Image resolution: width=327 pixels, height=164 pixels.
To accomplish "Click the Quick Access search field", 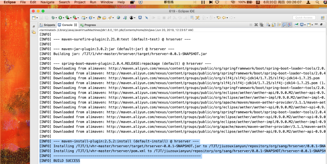I will coord(304,18).
